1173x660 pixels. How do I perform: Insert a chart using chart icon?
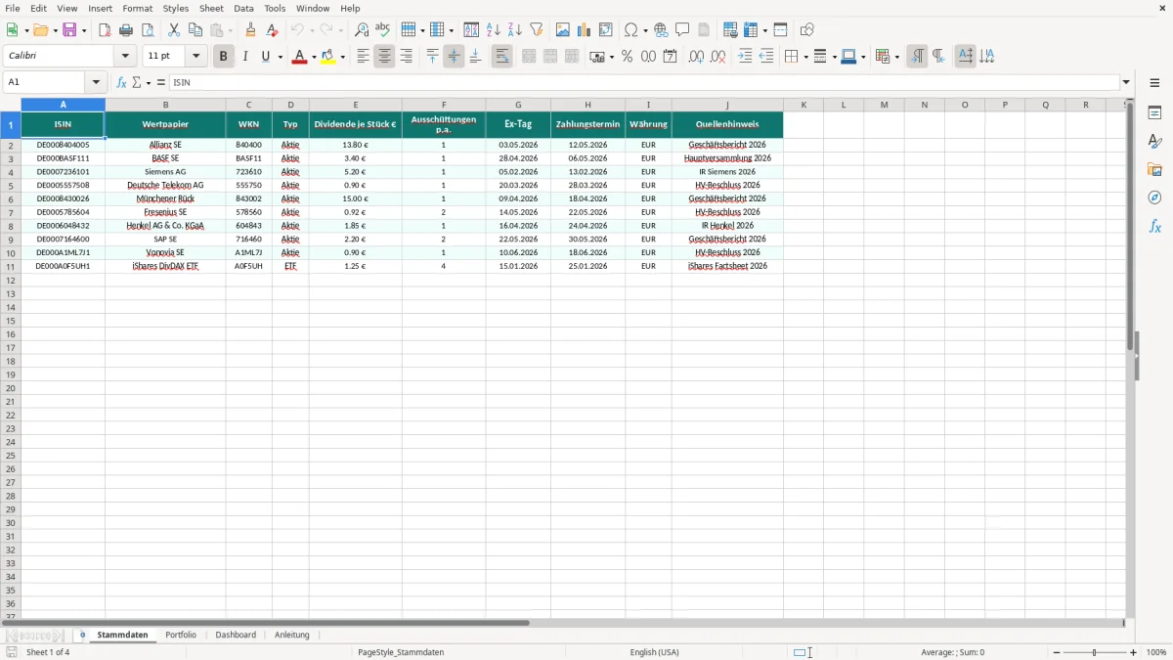[585, 30]
